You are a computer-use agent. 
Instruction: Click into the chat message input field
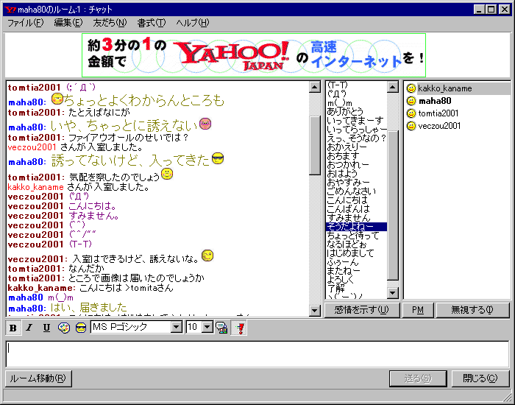coord(257,353)
